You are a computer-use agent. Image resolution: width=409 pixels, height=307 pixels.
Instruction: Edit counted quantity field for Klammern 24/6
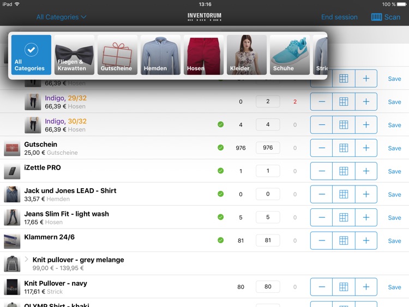tap(268, 240)
